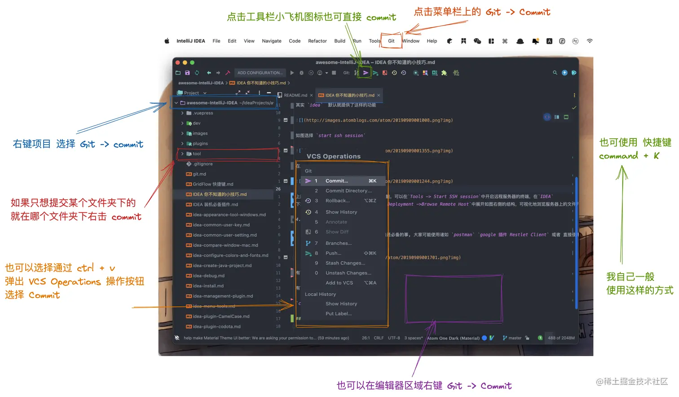Expand the tool folder
The height and width of the screenshot is (397, 679).
pyautogui.click(x=182, y=154)
